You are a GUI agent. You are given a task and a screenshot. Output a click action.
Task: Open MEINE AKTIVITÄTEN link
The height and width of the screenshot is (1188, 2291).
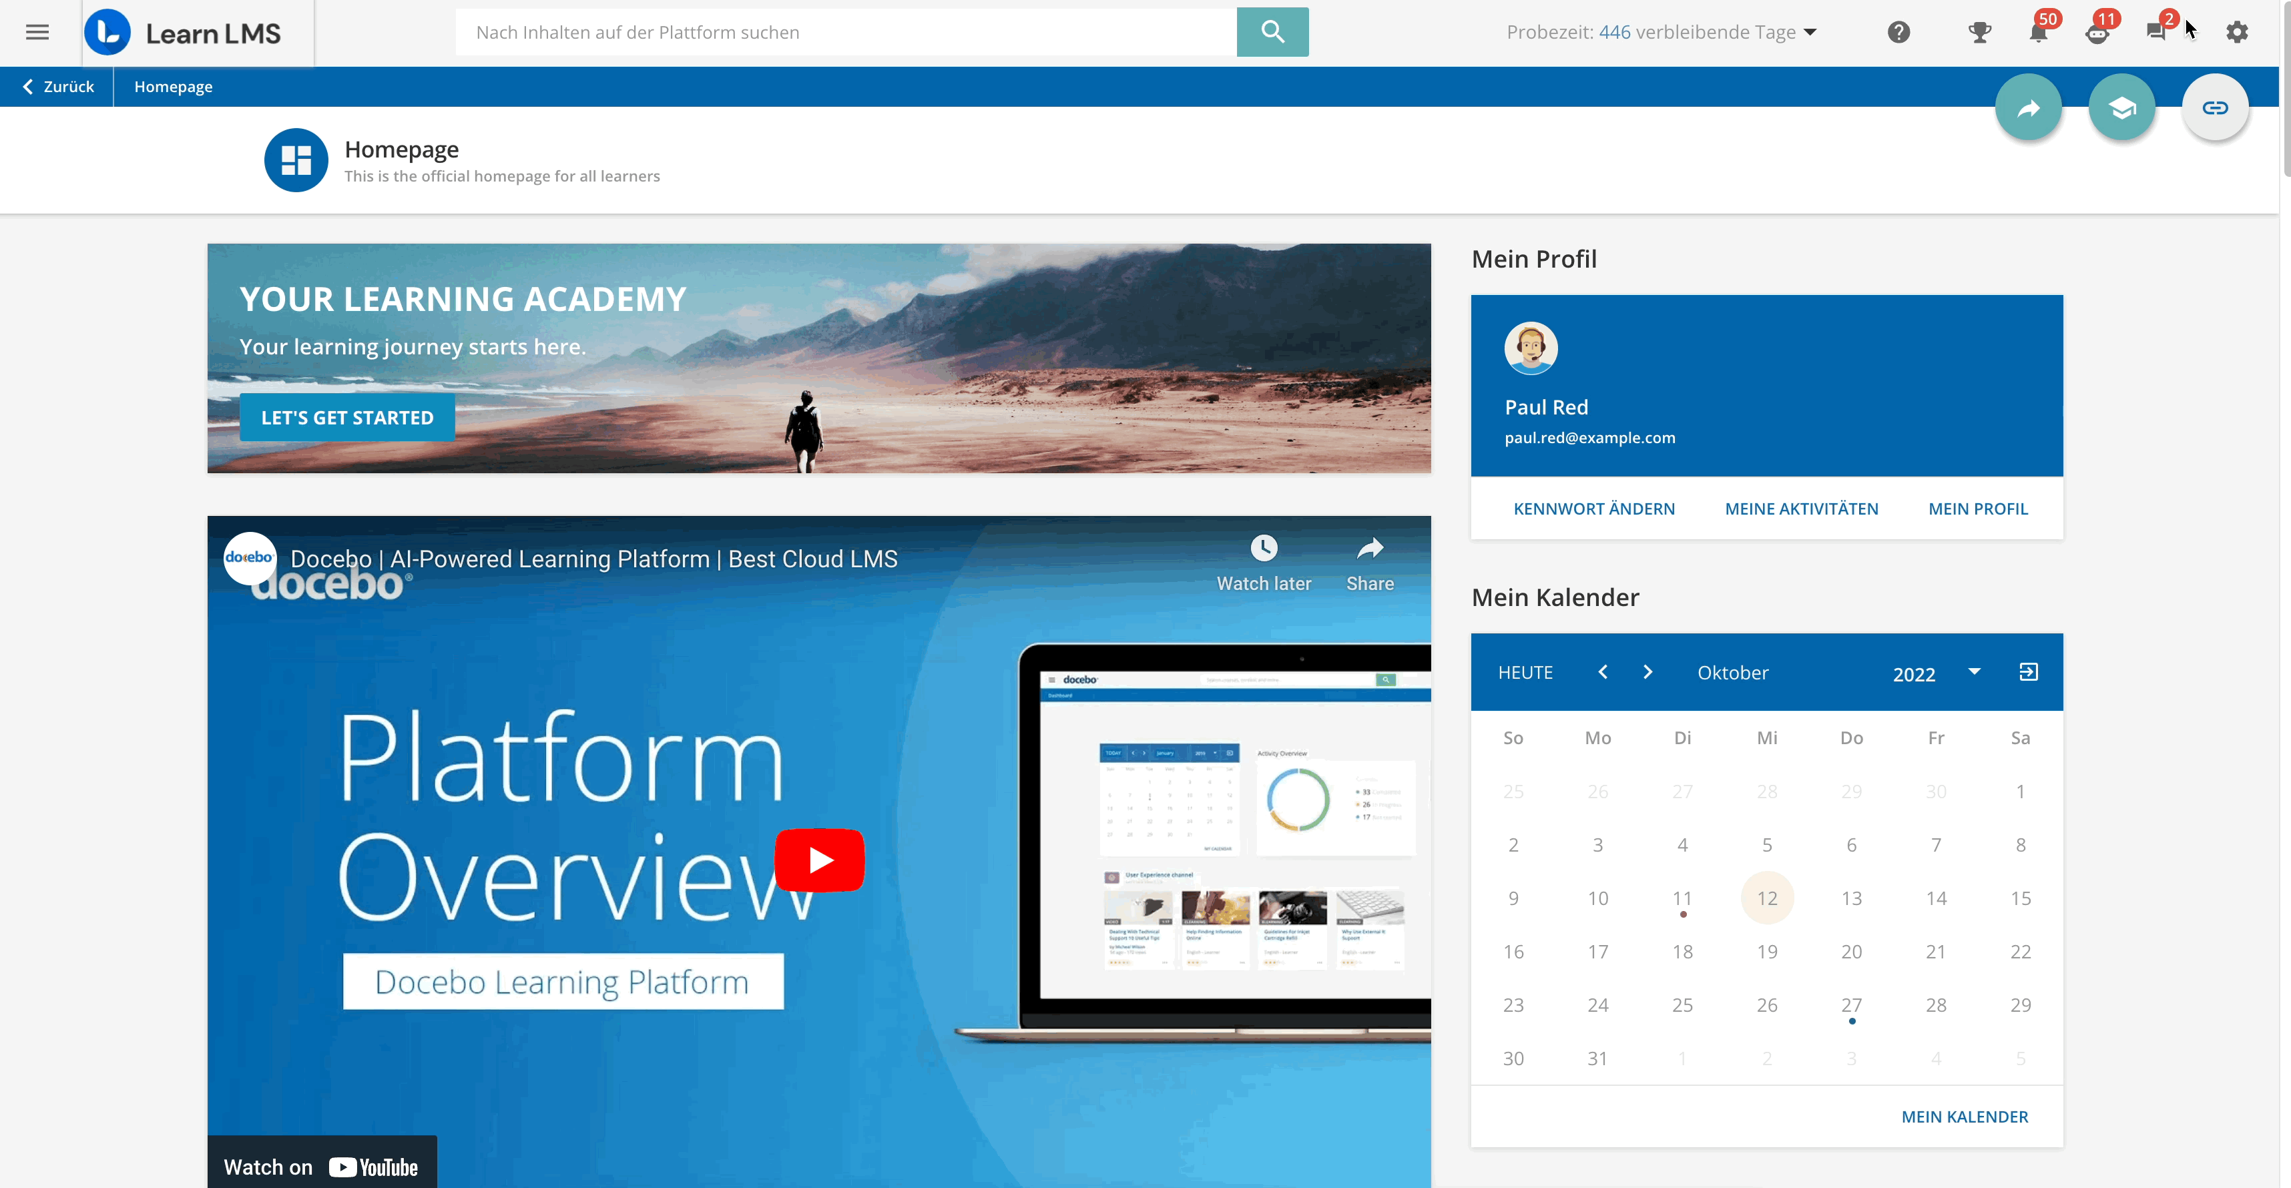tap(1801, 509)
